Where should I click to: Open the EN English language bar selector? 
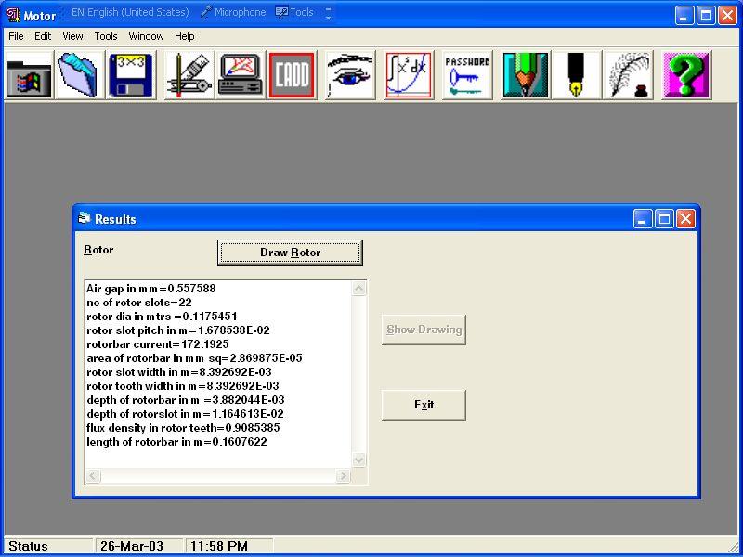click(x=131, y=12)
